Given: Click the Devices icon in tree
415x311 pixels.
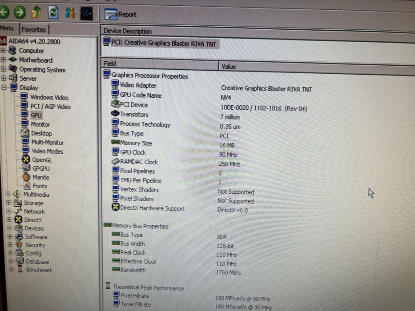Looking at the screenshot, I should (19, 227).
